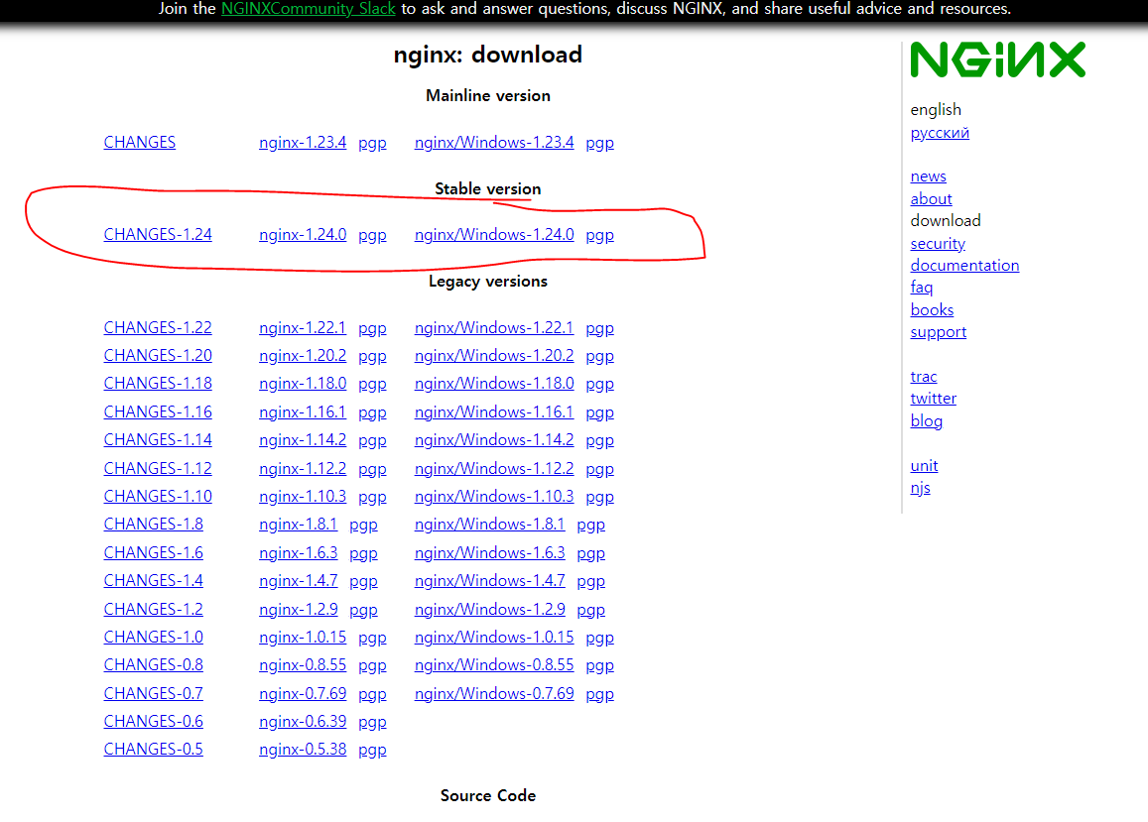Download nginx/Windows-1.22.1
Image resolution: width=1148 pixels, height=822 pixels.
[x=494, y=327]
